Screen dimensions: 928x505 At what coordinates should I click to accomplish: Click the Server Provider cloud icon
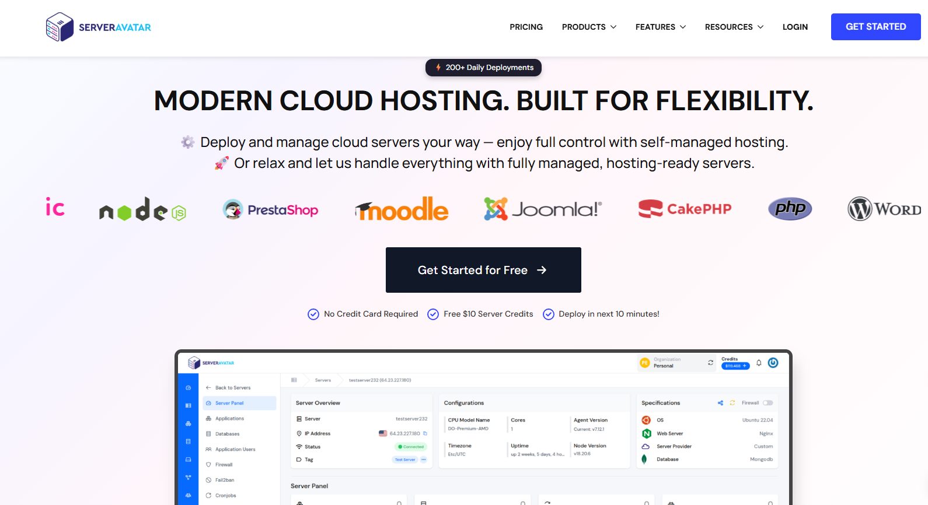click(646, 446)
